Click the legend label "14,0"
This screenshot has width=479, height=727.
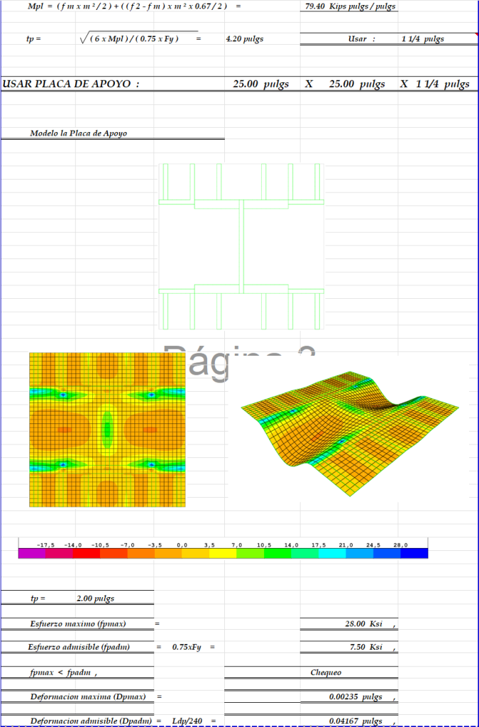coord(292,545)
